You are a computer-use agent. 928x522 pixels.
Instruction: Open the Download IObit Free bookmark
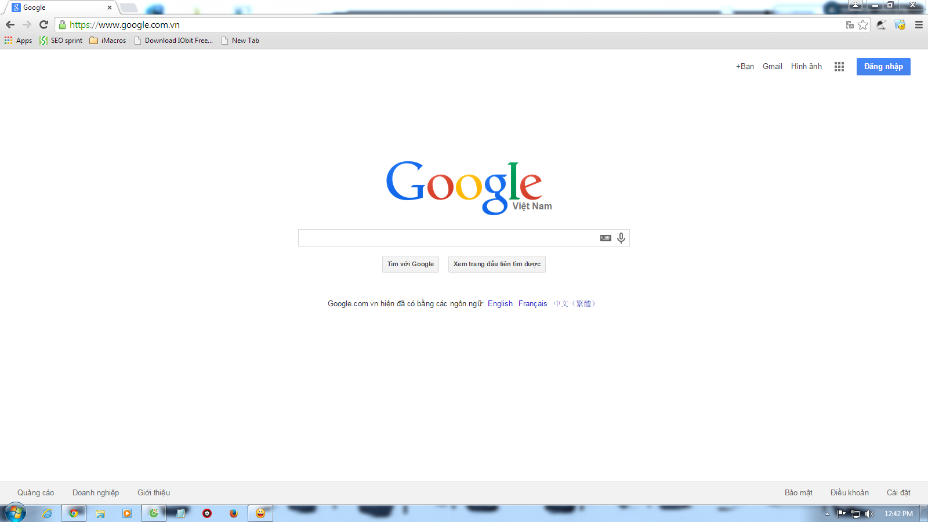[174, 41]
